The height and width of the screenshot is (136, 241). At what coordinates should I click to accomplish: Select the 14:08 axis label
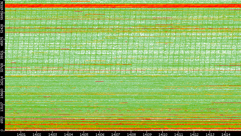click(131, 134)
